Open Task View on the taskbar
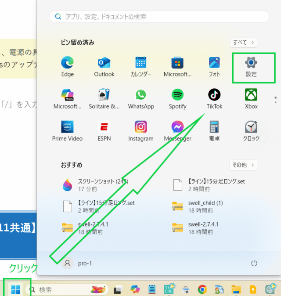 (118, 289)
